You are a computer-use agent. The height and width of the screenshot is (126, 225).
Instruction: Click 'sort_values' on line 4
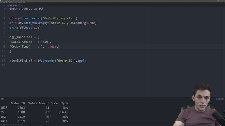click(33, 23)
